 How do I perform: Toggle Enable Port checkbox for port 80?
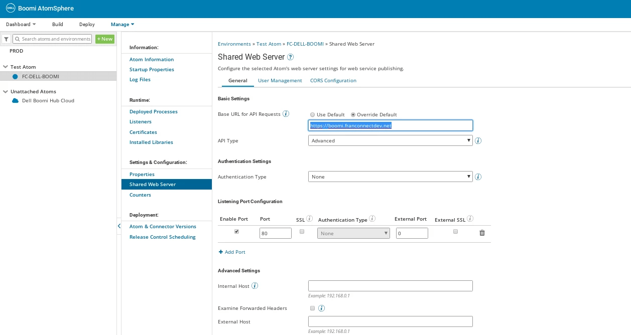[x=236, y=232]
